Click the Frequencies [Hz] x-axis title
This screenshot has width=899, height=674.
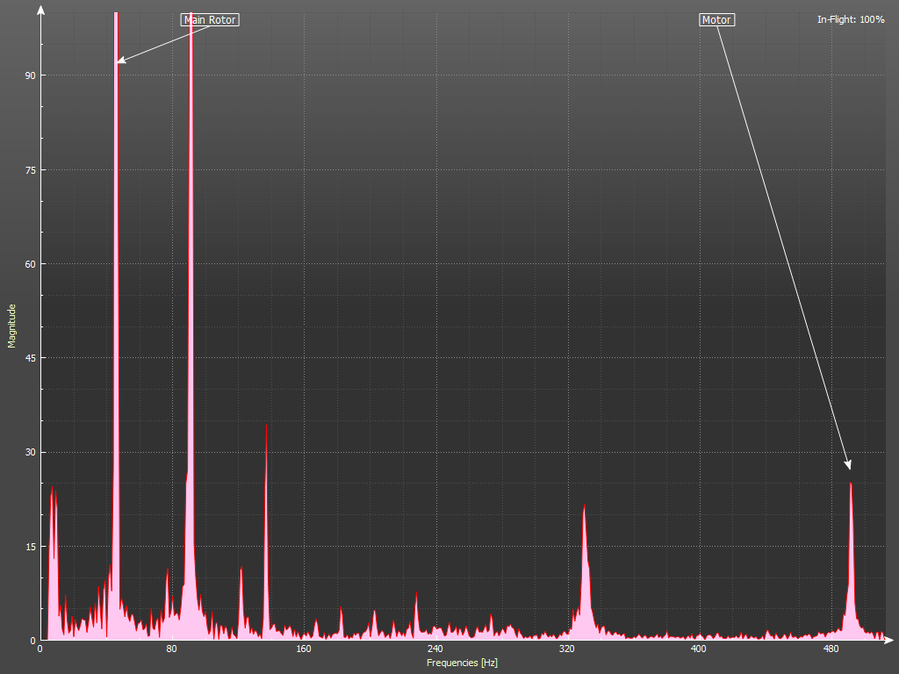click(462, 663)
